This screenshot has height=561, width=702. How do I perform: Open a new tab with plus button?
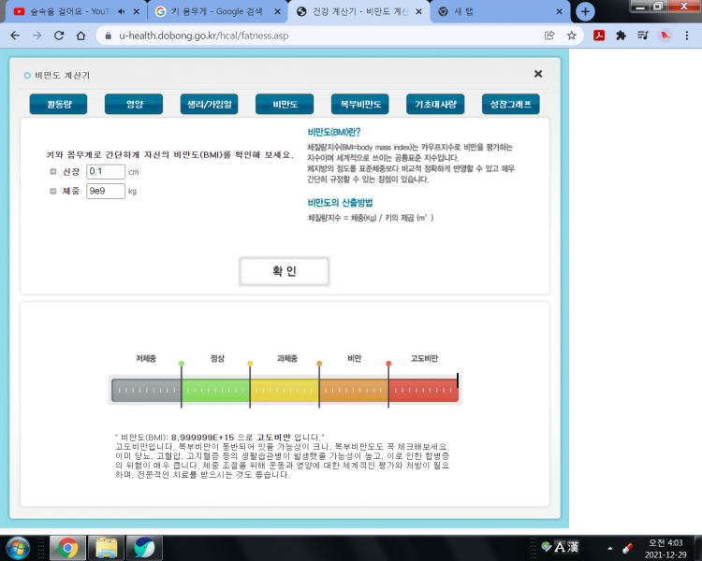(585, 11)
